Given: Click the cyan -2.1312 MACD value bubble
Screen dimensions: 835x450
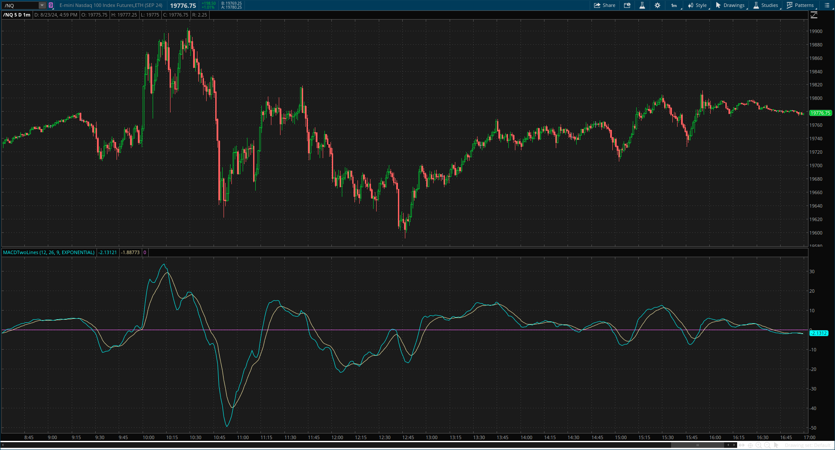Looking at the screenshot, I should click(x=819, y=333).
